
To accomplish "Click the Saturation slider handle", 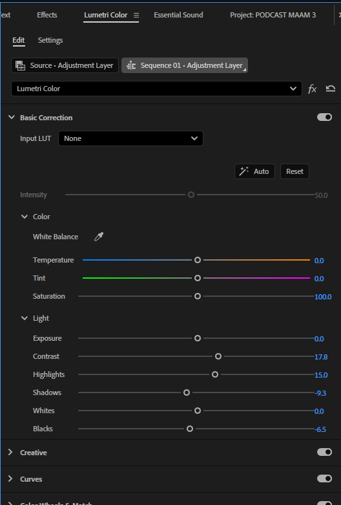I will coord(198,296).
